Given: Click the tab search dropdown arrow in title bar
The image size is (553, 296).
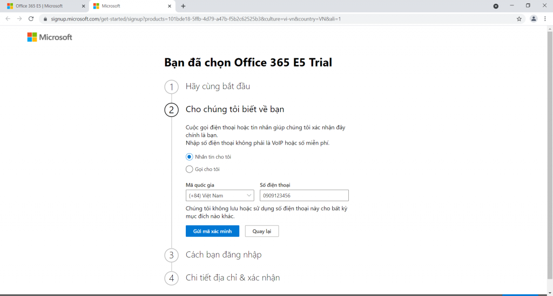Looking at the screenshot, I should pos(496,6).
